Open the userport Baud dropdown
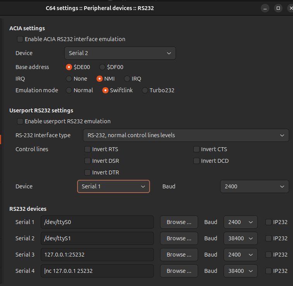This screenshot has width=293, height=286. [x=255, y=186]
